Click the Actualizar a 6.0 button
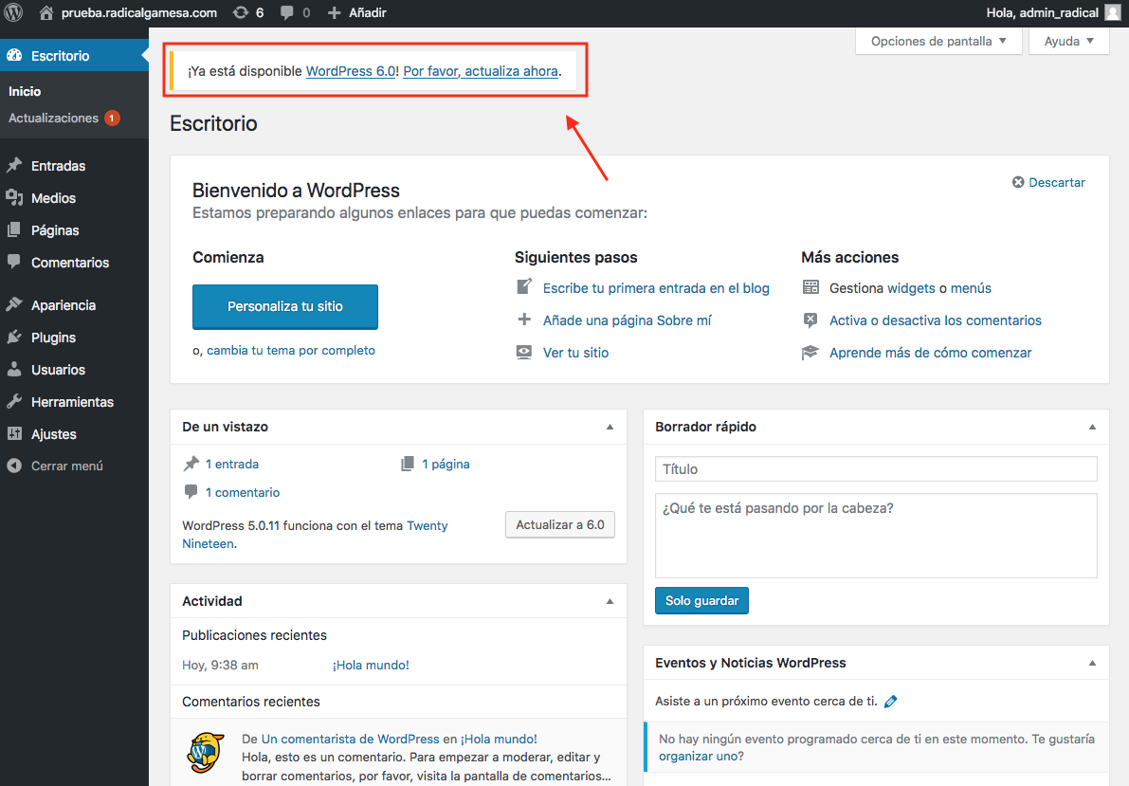This screenshot has height=786, width=1129. (x=560, y=524)
